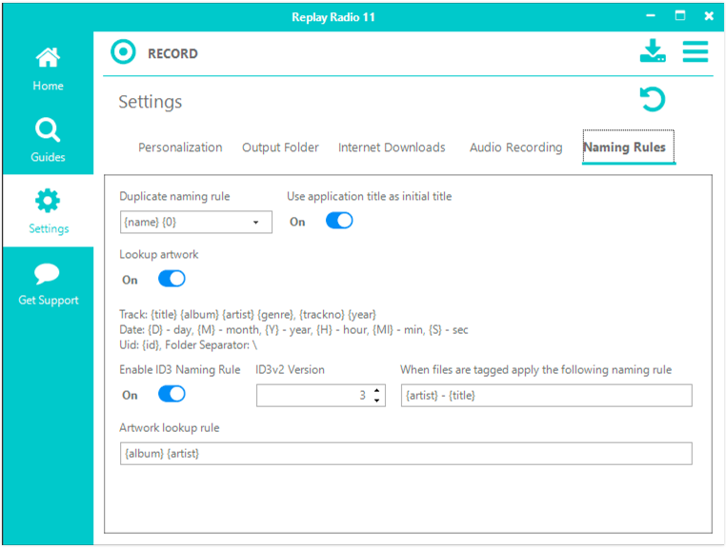Viewport: 726px width, 548px height.
Task: Edit the tagged files naming rule field
Action: (x=546, y=396)
